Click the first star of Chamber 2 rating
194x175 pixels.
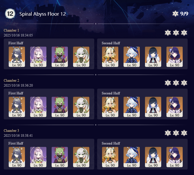point(168,83)
